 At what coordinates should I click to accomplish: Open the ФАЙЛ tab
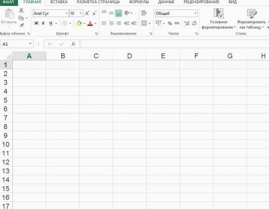[x=9, y=2]
